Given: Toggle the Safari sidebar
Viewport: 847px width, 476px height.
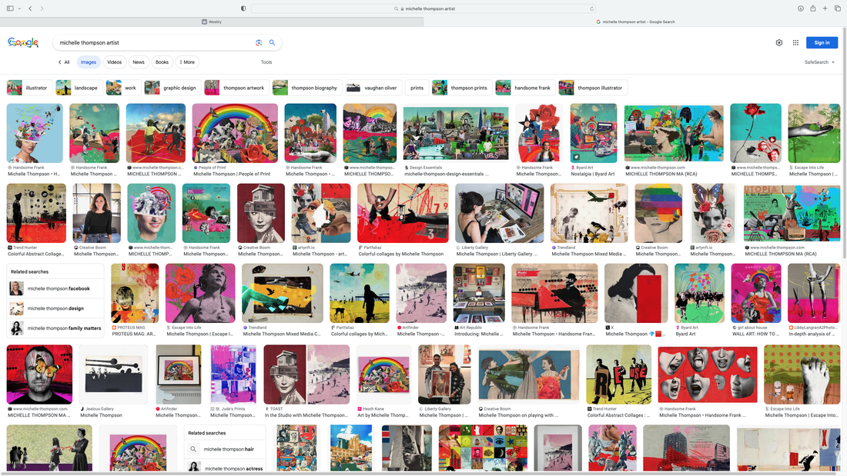Looking at the screenshot, I should point(10,8).
